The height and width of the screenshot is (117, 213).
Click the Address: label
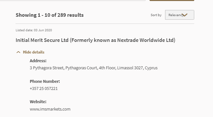(x=38, y=61)
